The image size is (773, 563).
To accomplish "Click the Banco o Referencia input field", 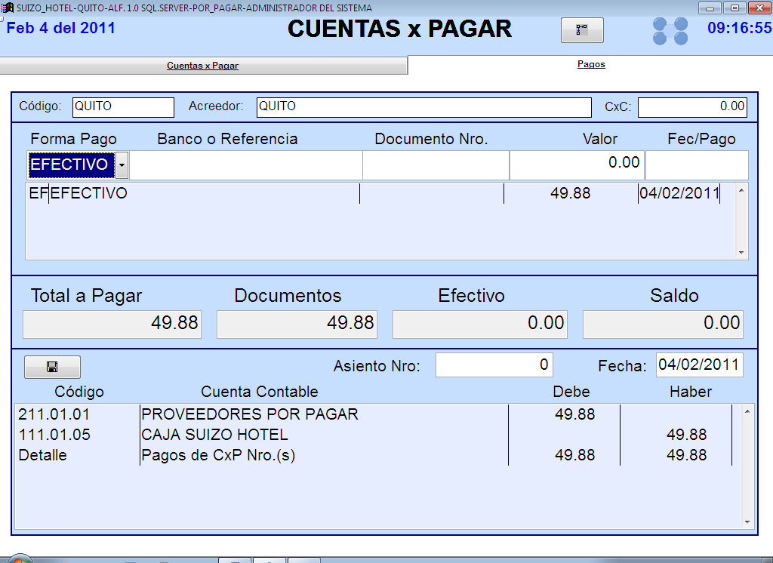I will 245,165.
